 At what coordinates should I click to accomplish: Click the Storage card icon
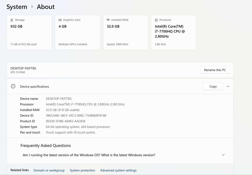(12, 20)
